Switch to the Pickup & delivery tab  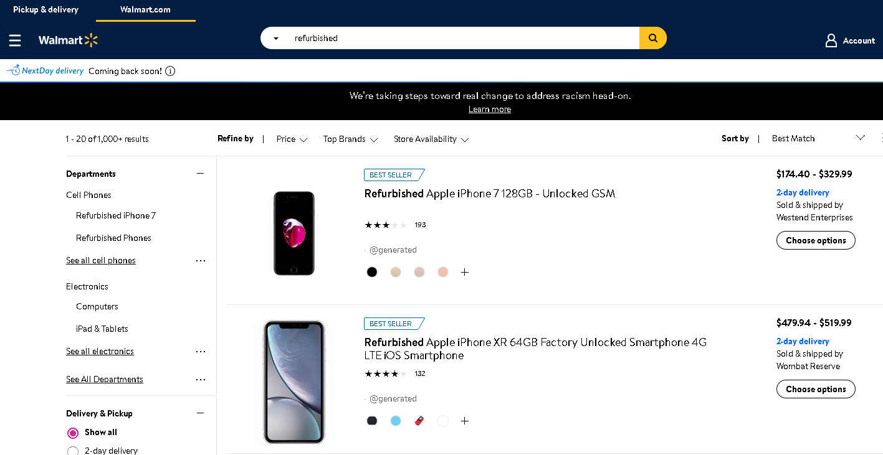point(45,10)
